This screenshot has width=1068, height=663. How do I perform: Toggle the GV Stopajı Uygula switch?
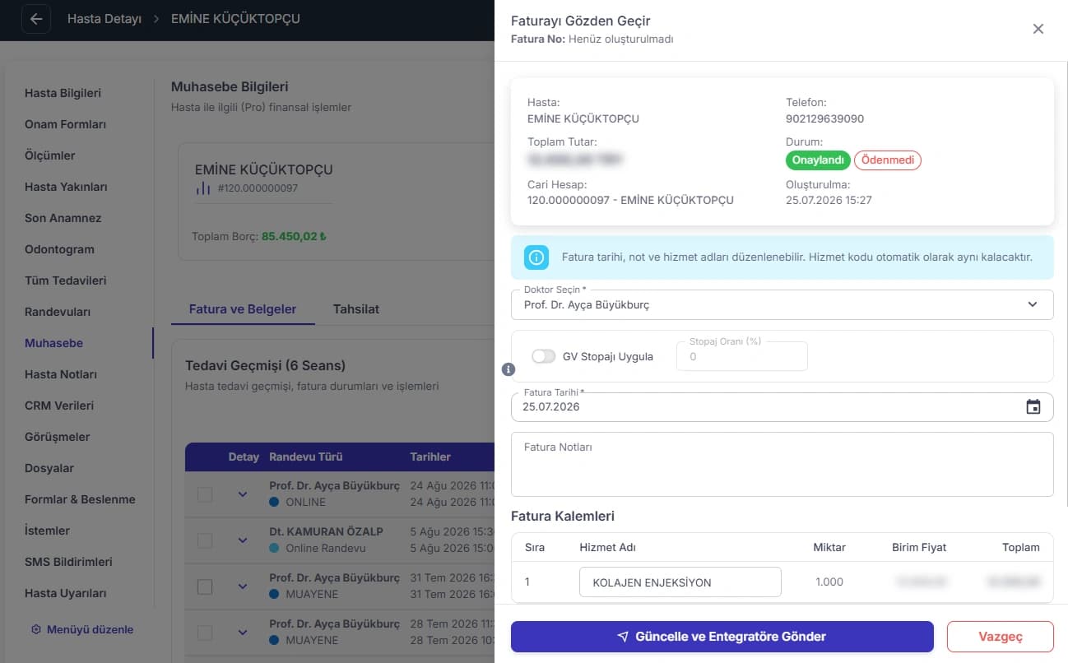point(544,356)
